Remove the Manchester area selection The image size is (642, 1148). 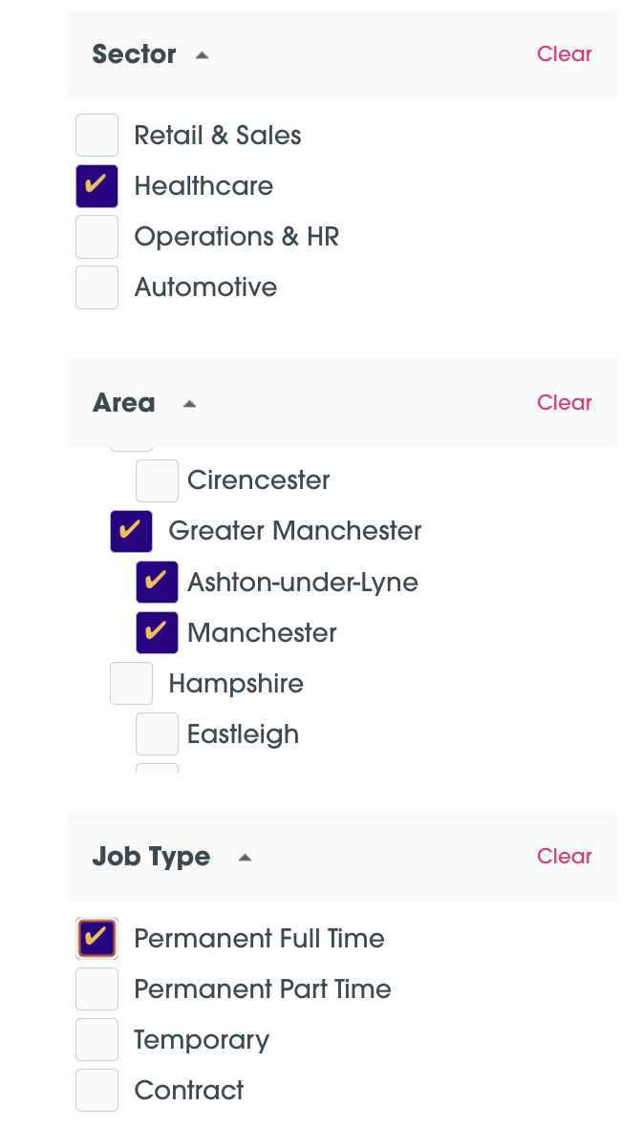coord(157,632)
